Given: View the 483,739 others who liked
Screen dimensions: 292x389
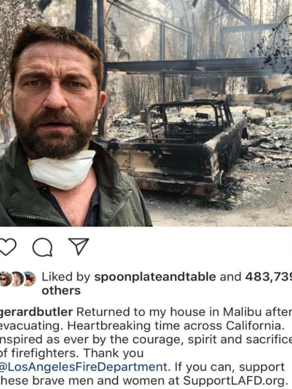Looking at the screenshot, I should point(269,277).
